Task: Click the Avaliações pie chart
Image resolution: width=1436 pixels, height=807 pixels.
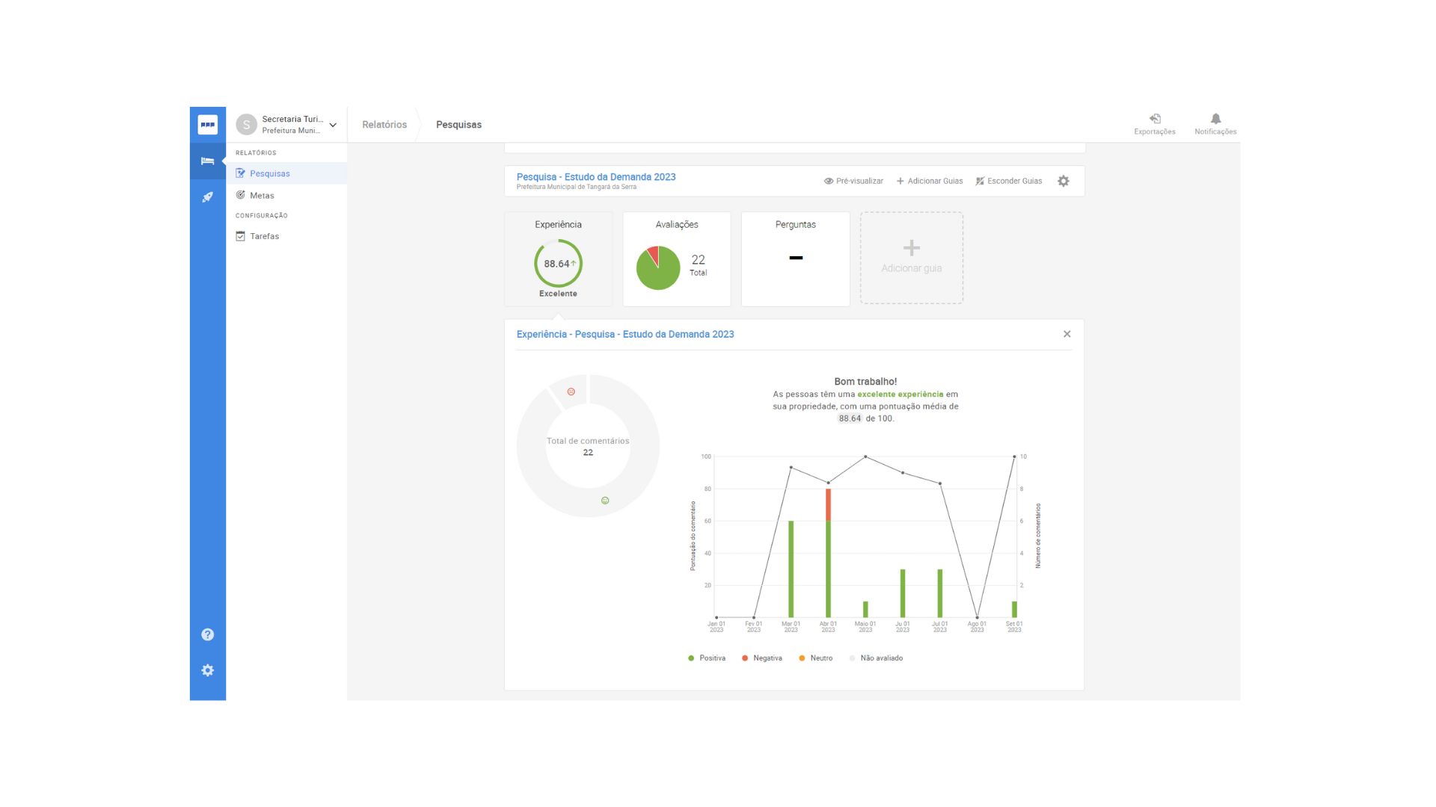Action: point(658,268)
